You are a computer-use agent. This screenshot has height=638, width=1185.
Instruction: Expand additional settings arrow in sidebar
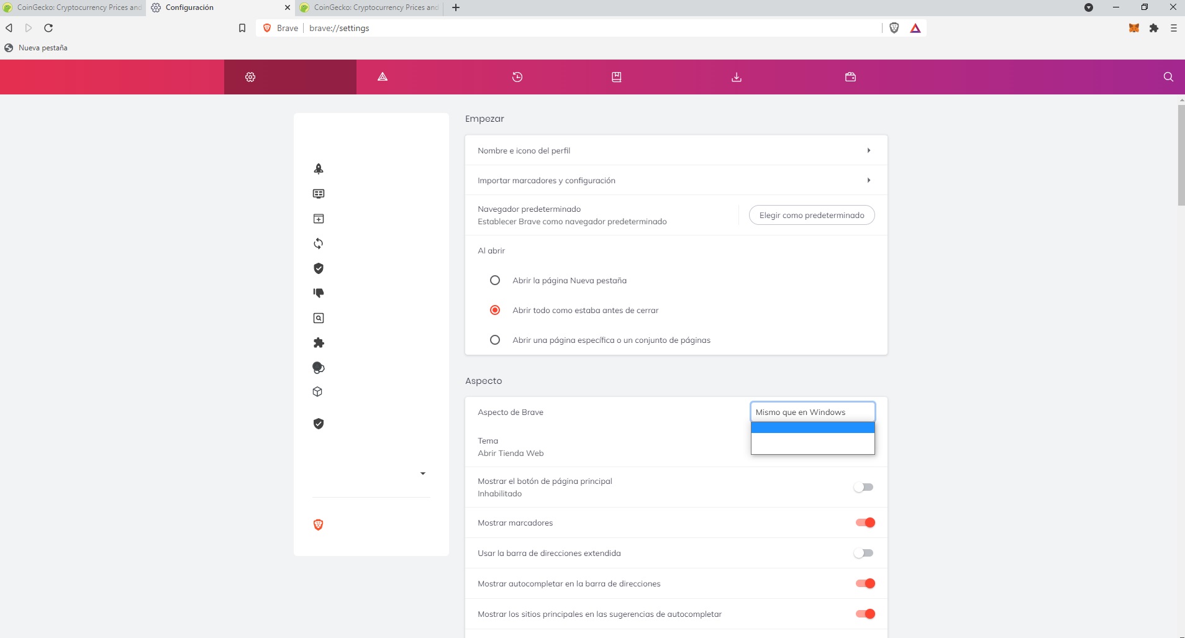coord(423,473)
